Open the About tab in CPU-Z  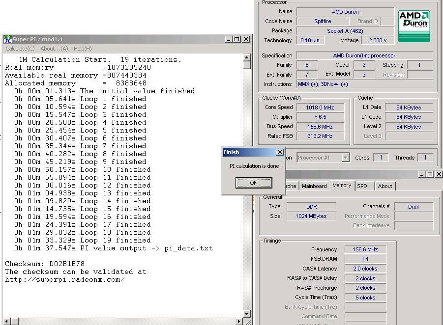pos(385,186)
